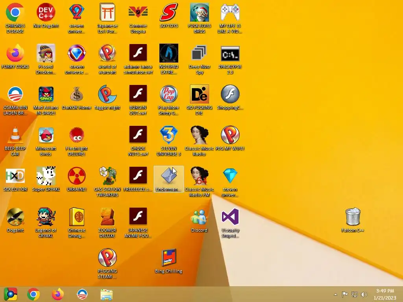The width and height of the screenshot is (403, 302).
Task: Open Chrome from the taskbar
Action: point(33,294)
